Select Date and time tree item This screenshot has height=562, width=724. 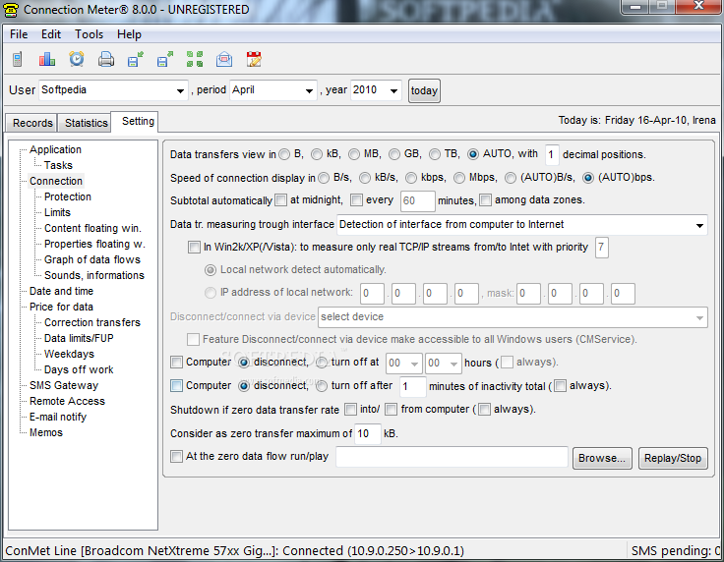tap(61, 291)
